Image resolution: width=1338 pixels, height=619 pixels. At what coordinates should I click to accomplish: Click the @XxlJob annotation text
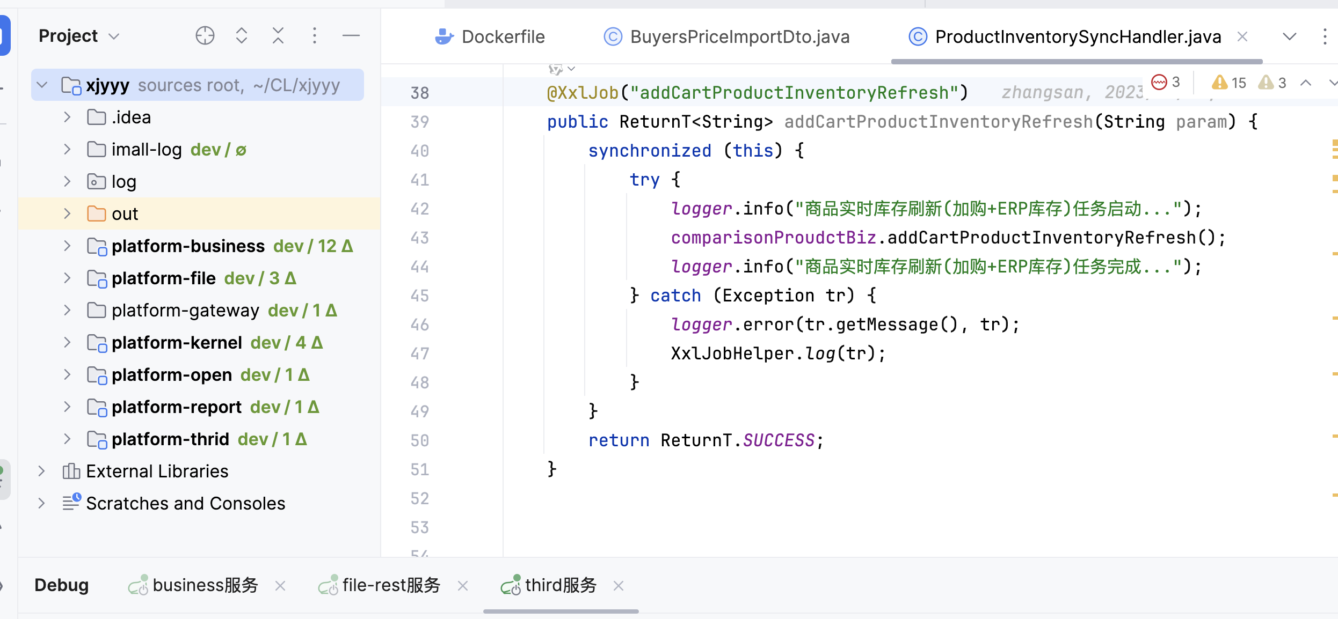(583, 93)
